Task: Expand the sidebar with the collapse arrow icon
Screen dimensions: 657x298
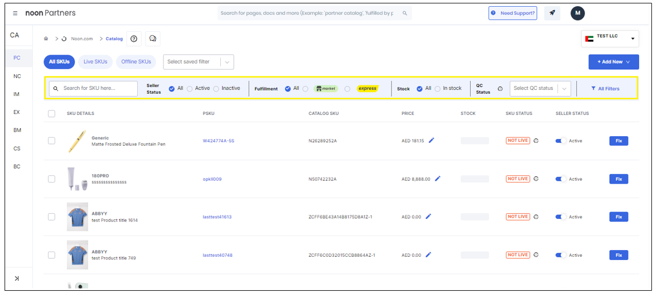Action: [x=17, y=278]
